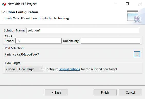Screen dimensions: 145x99
Task: Minimize the project wizard window
Action: pyautogui.click(x=116, y=4)
